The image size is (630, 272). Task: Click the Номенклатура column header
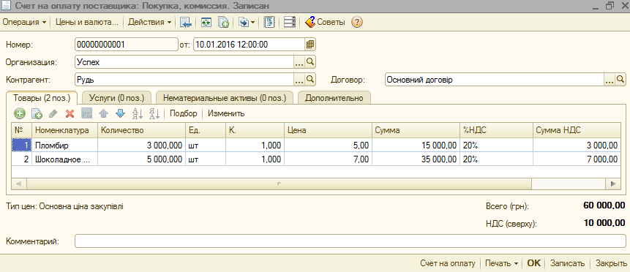tap(64, 130)
